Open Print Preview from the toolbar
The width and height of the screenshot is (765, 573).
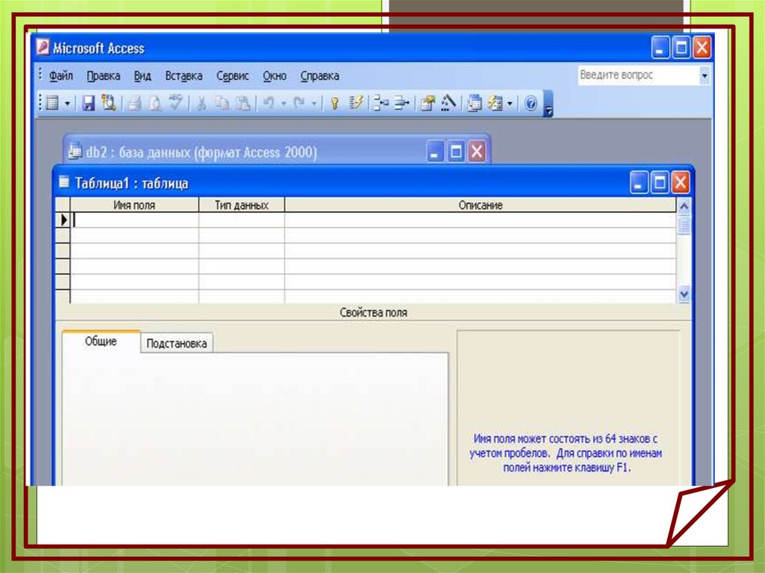click(155, 103)
